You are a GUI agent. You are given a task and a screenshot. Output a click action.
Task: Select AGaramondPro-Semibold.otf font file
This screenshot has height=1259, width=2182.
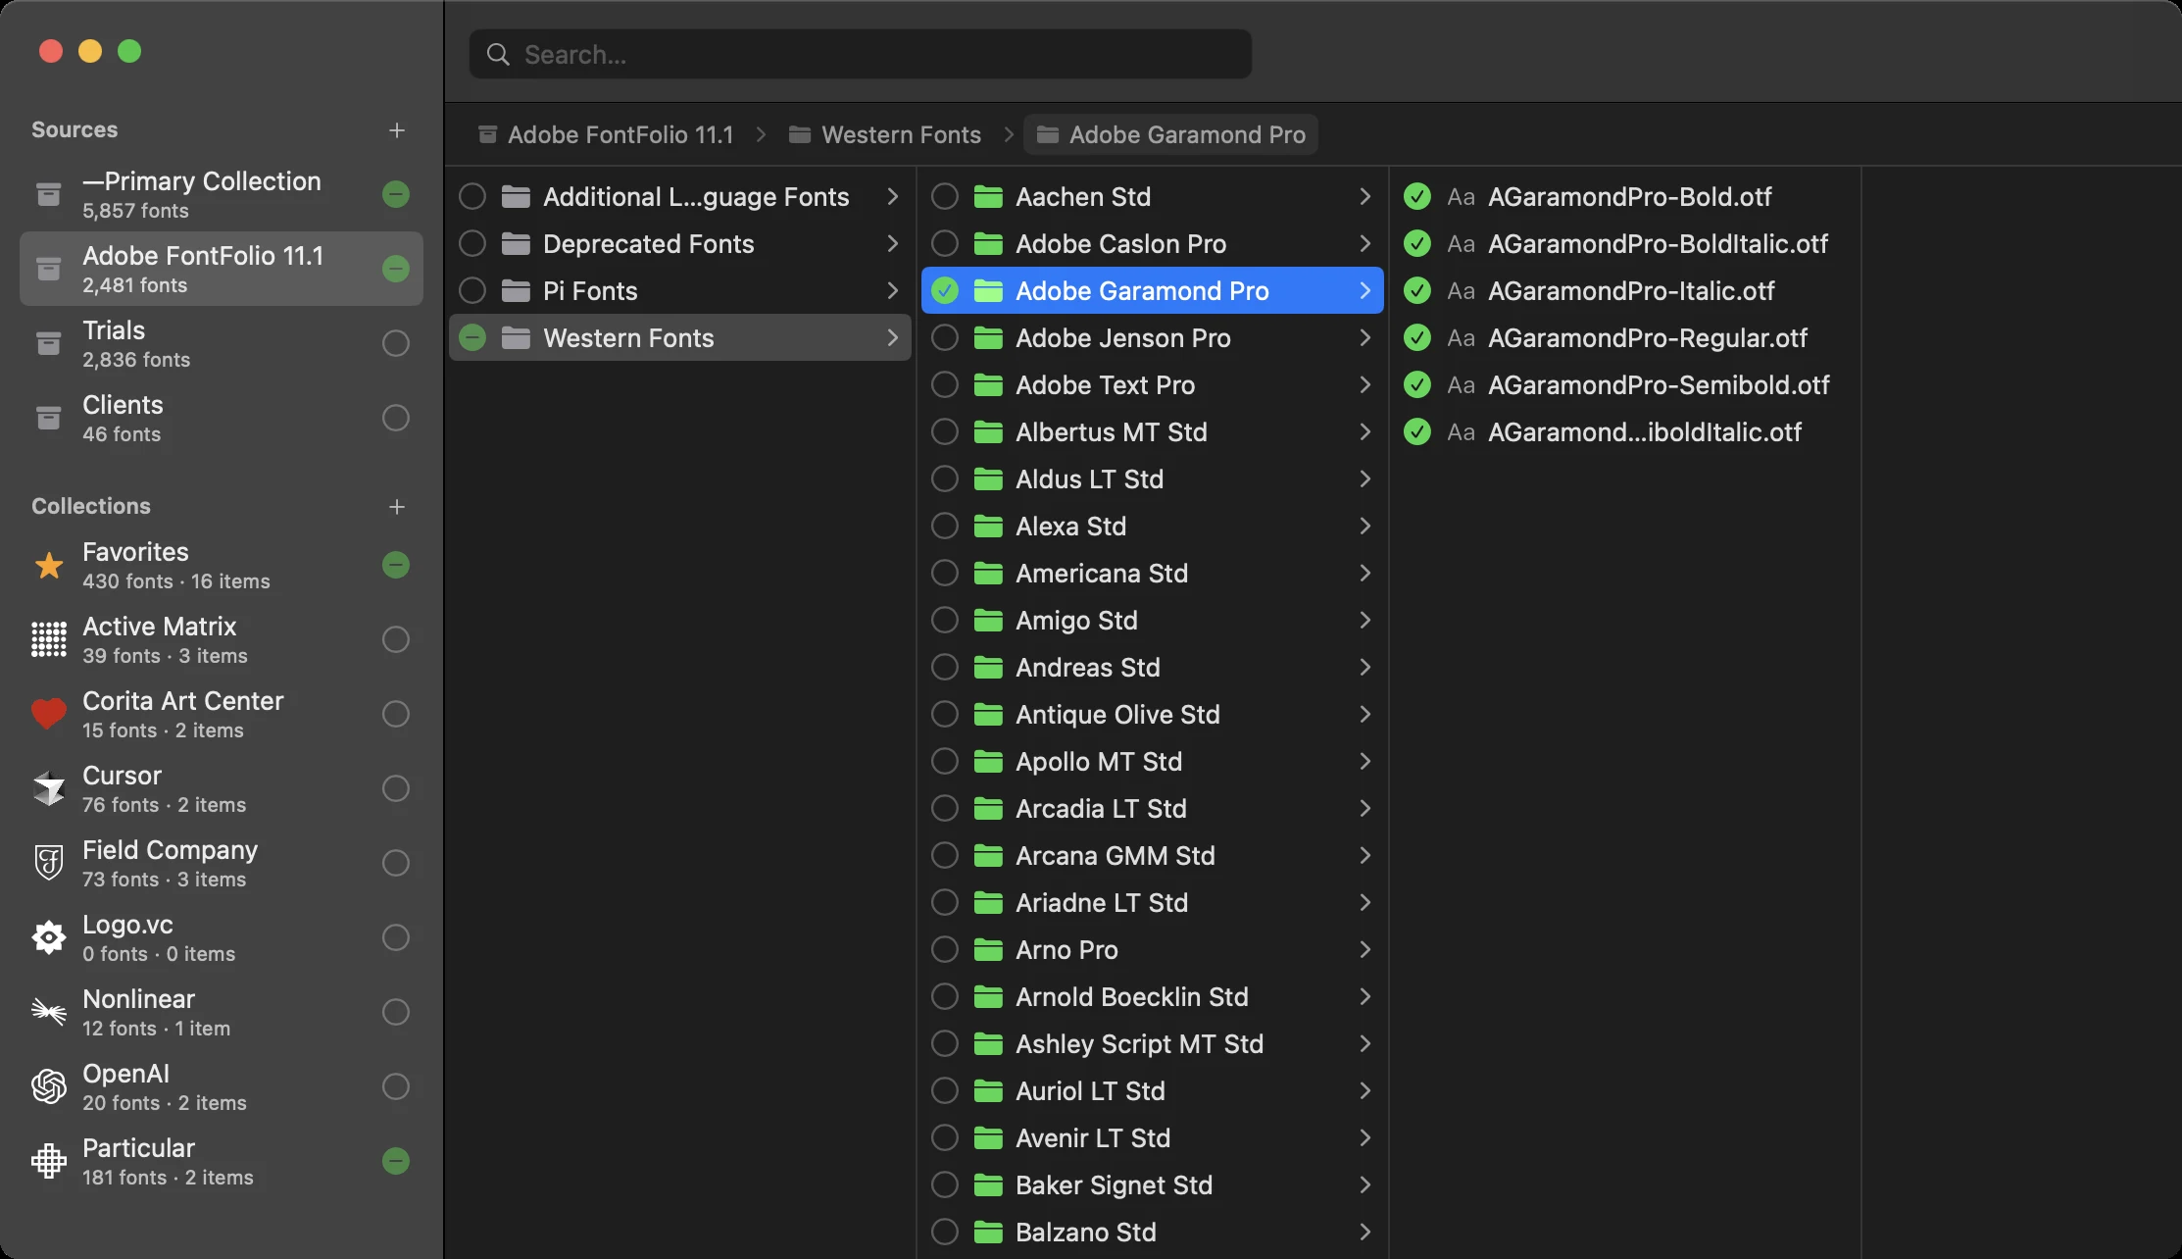point(1625,385)
